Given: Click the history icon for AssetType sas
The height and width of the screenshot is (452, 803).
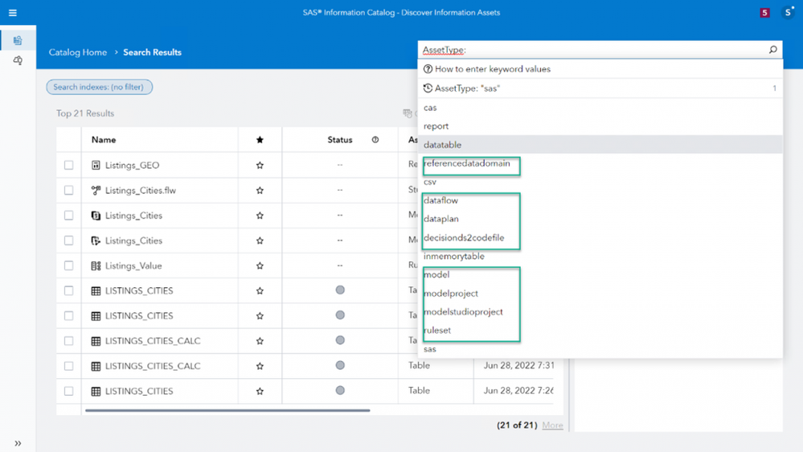Looking at the screenshot, I should 428,88.
